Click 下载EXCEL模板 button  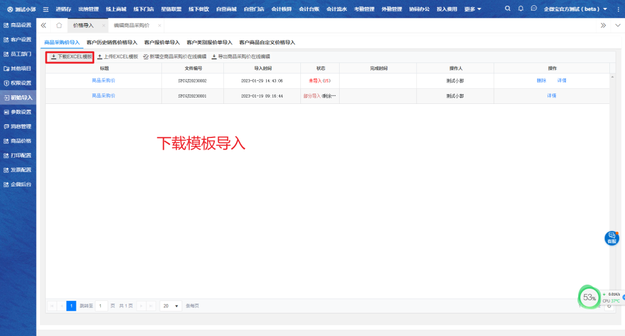pos(69,57)
